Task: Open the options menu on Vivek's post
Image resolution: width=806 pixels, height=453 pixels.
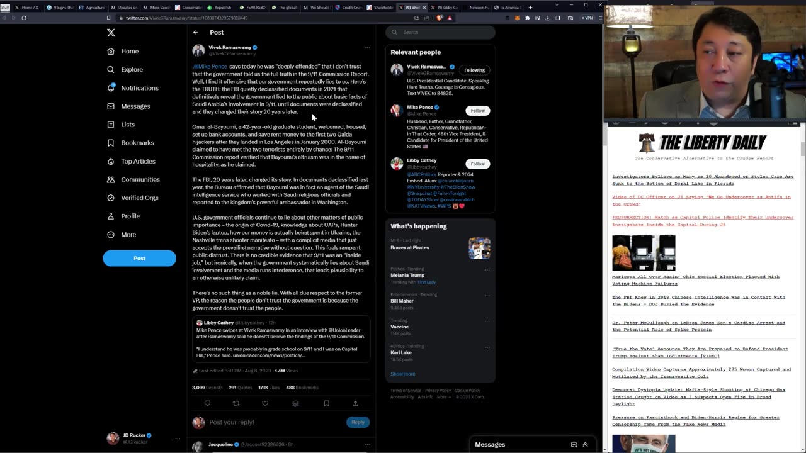Action: point(367,47)
